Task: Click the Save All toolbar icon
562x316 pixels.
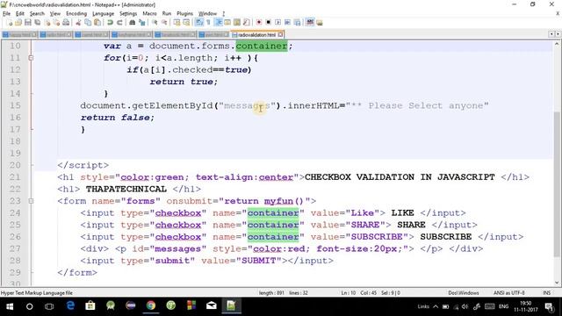Action: coord(37,23)
